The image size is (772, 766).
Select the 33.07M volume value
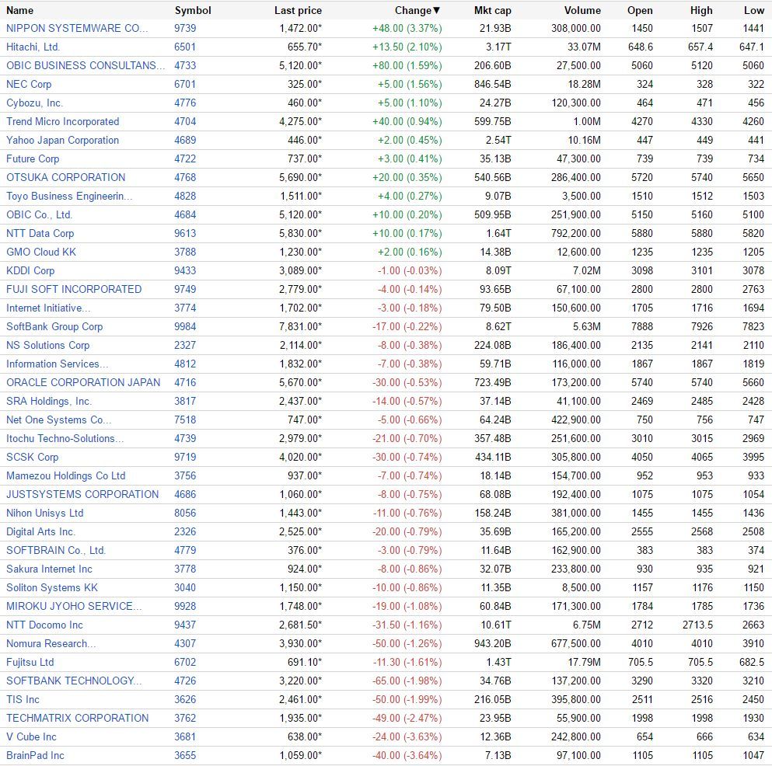584,47
